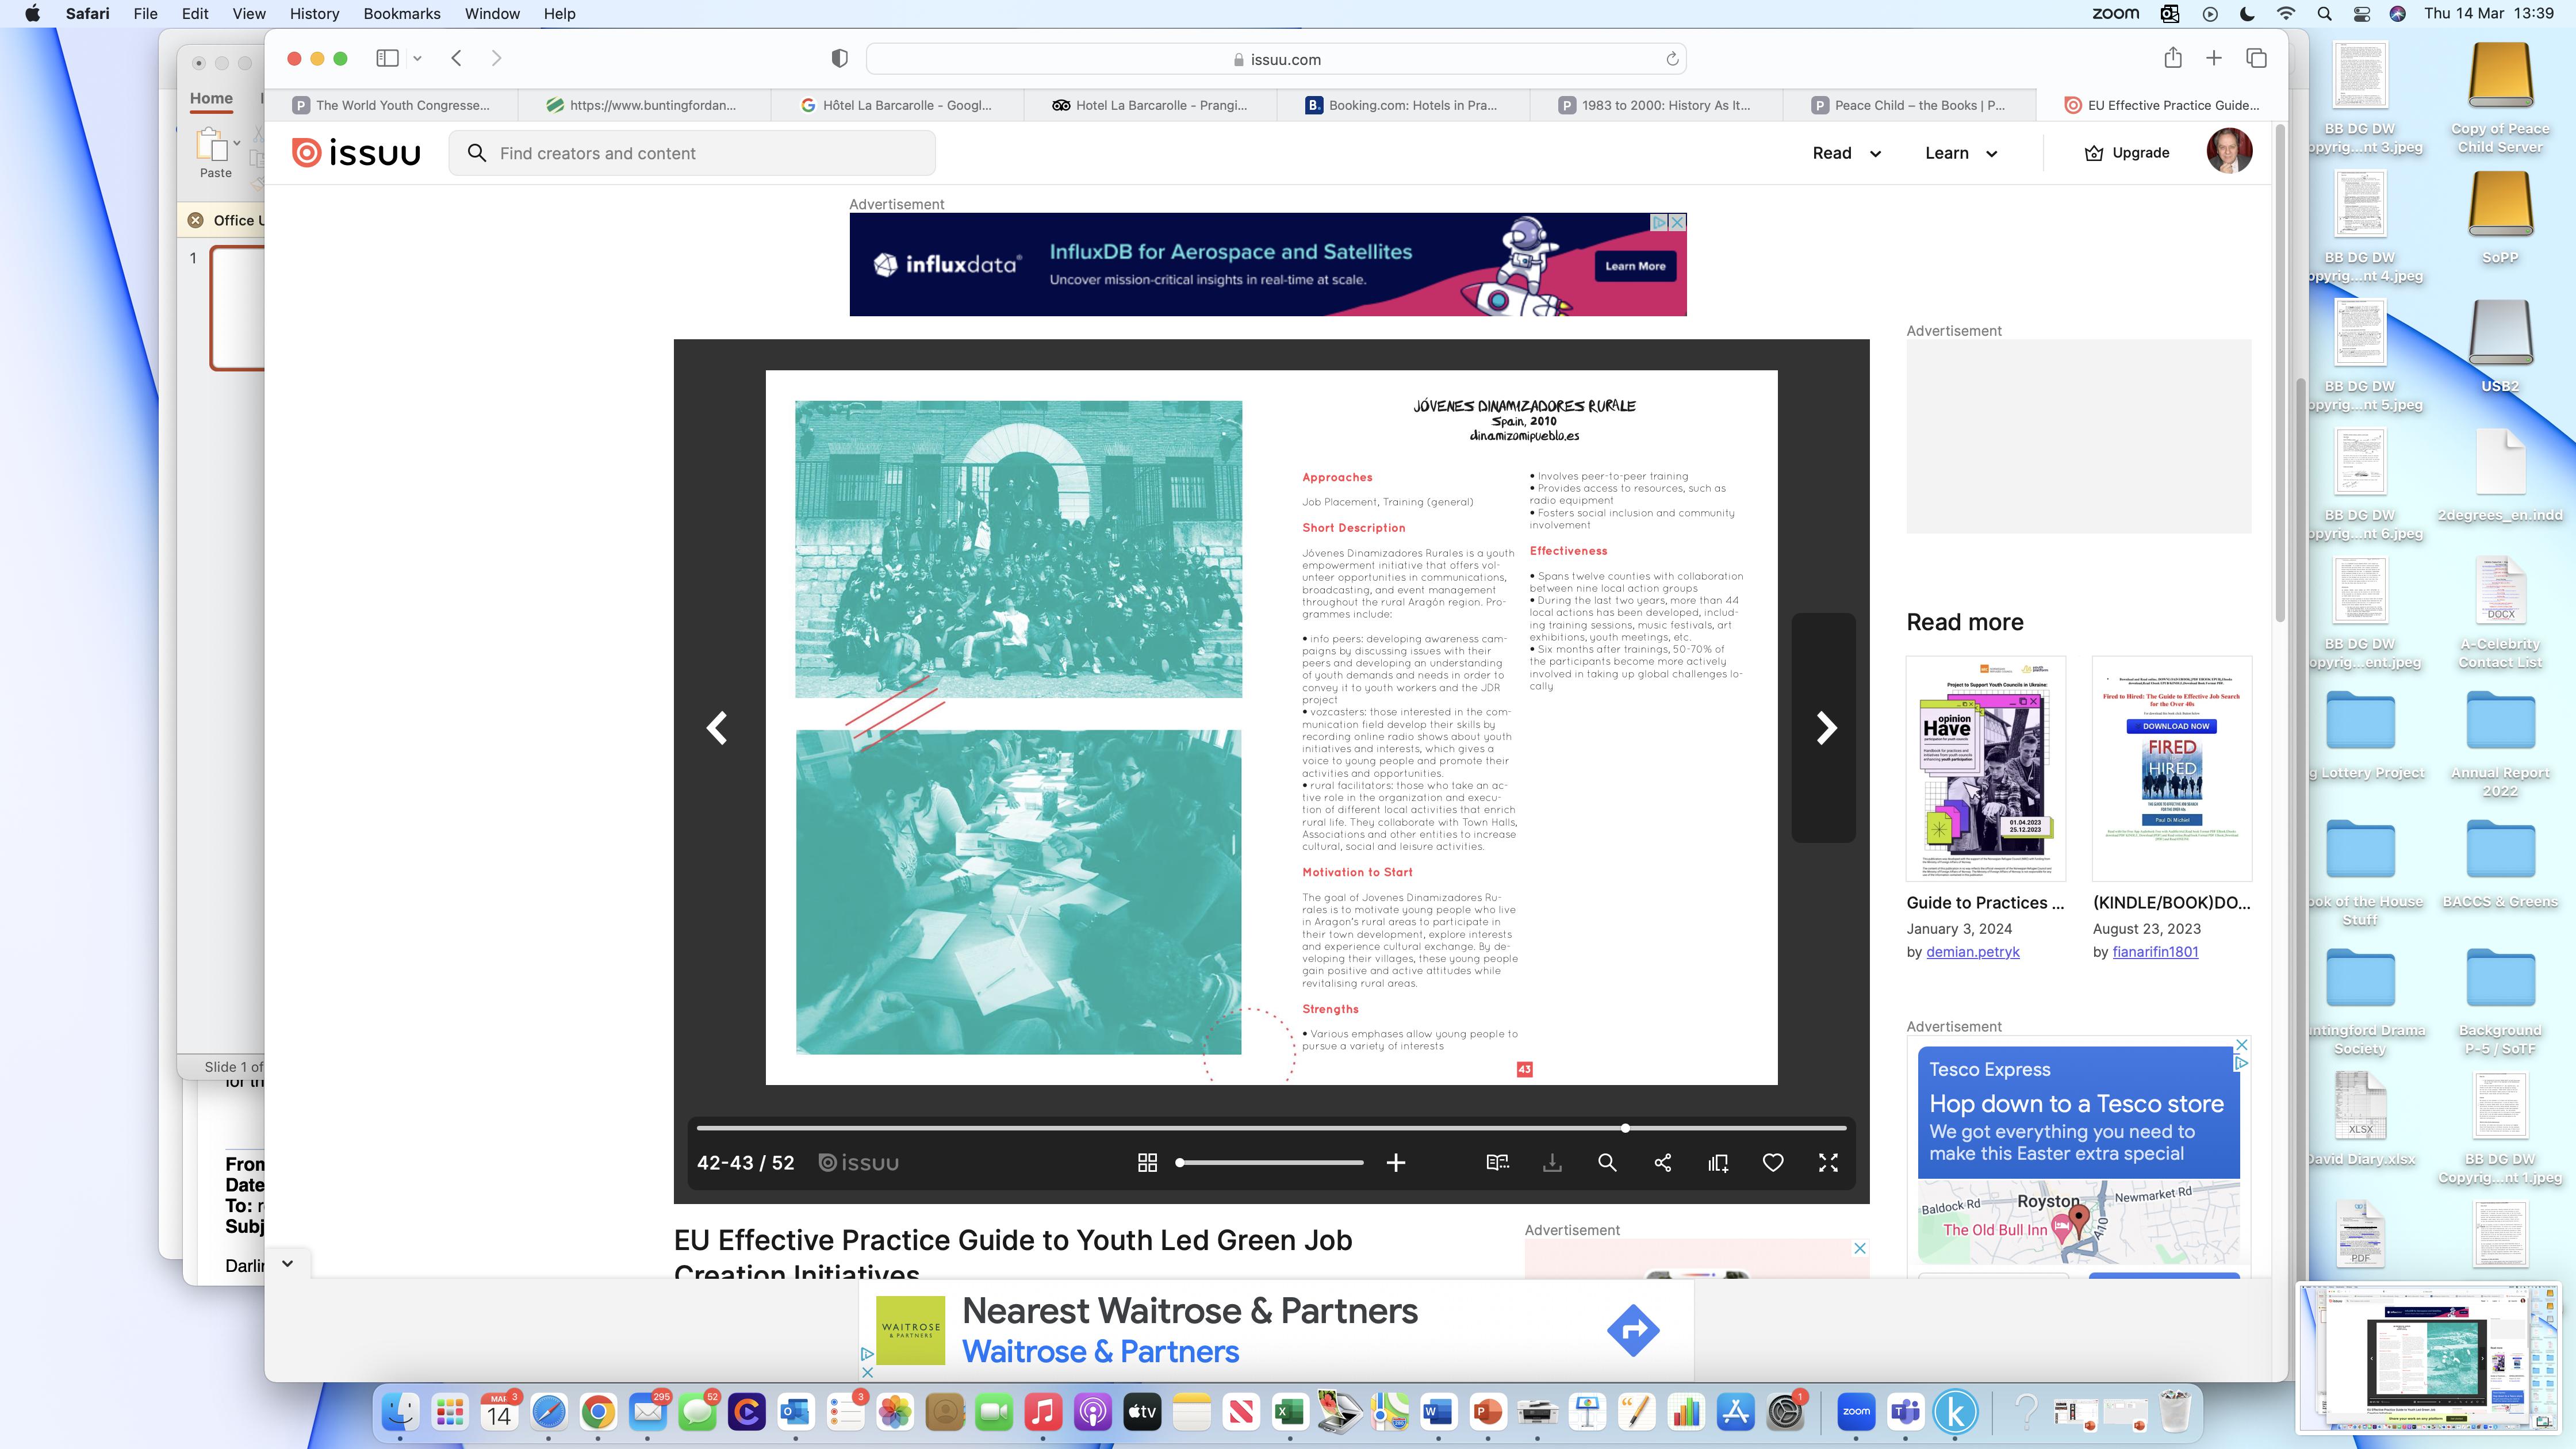Expand the Learn dropdown menu
2576x1449 pixels.
pyautogui.click(x=1960, y=153)
